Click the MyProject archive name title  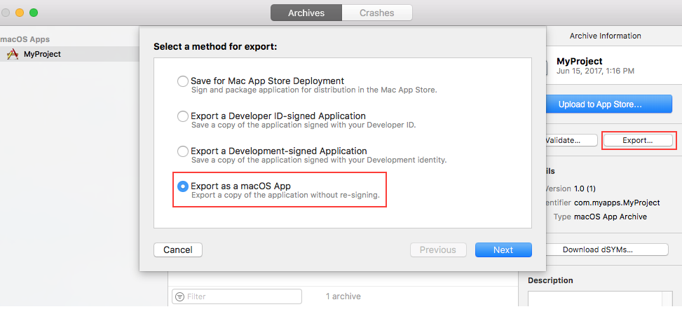(579, 61)
